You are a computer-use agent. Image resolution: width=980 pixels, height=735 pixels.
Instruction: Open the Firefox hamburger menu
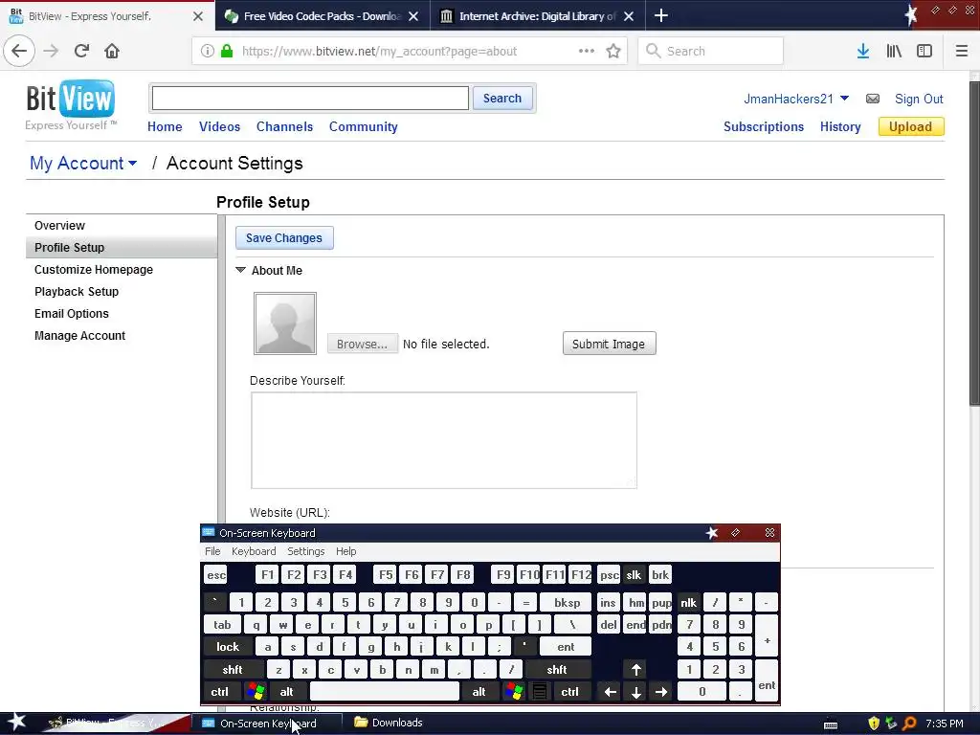click(x=961, y=52)
